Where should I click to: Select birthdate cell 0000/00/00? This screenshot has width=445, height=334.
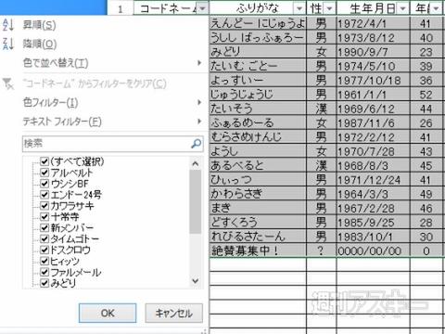(x=373, y=250)
